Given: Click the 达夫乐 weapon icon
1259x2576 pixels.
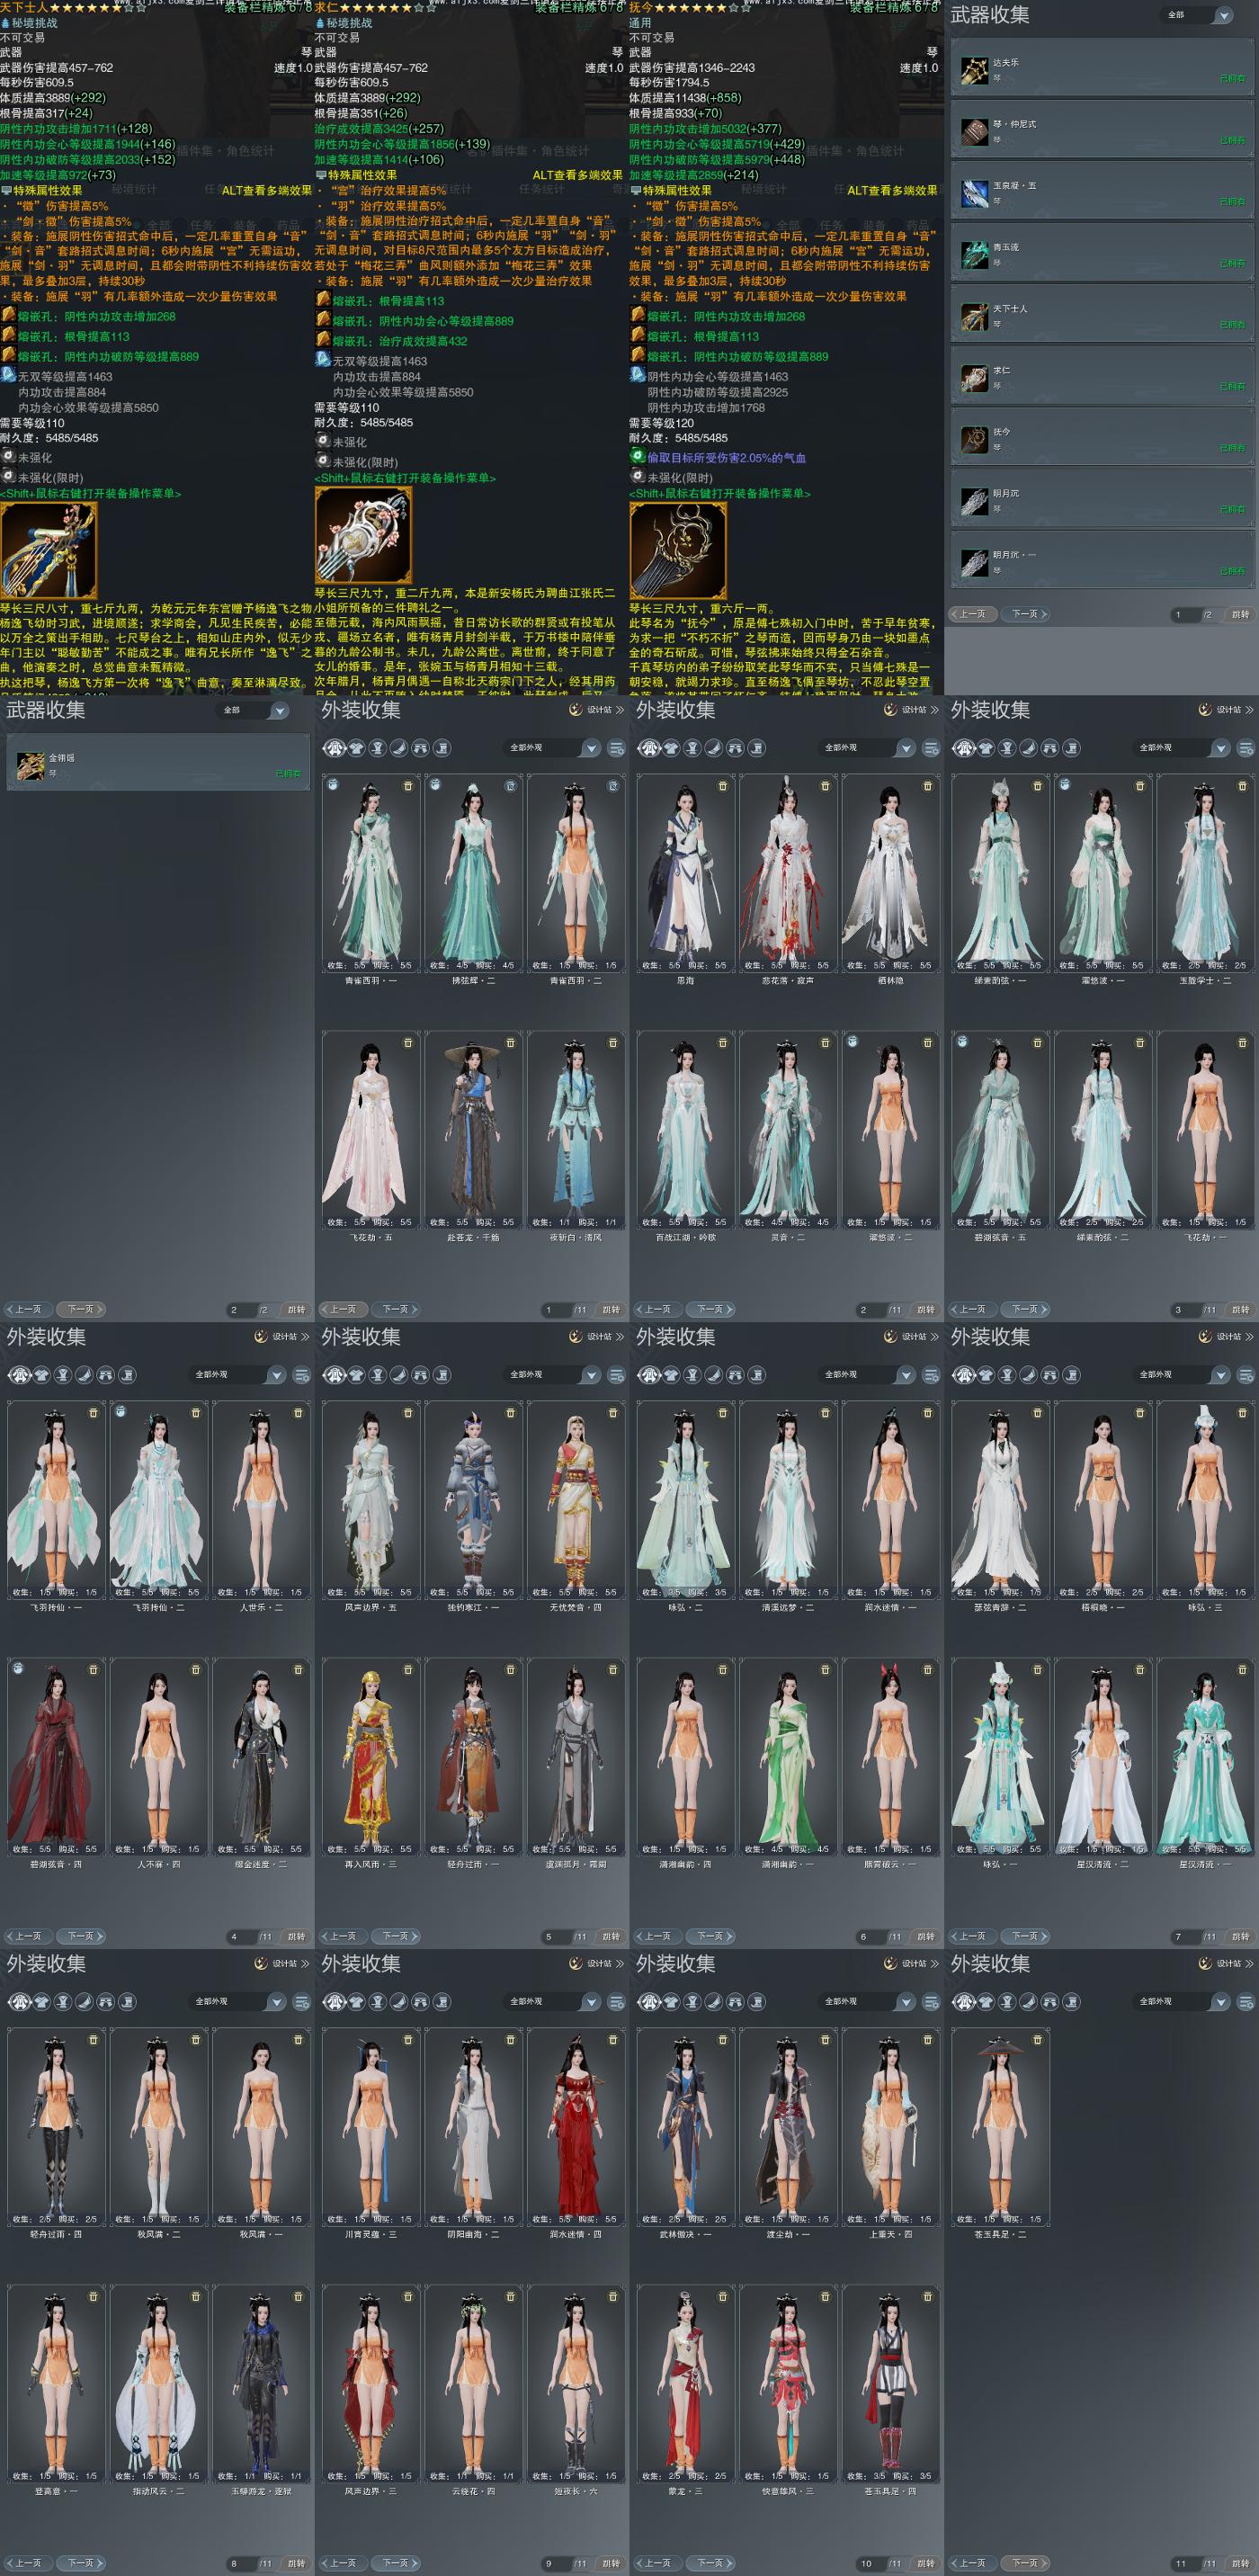Looking at the screenshot, I should 974,70.
